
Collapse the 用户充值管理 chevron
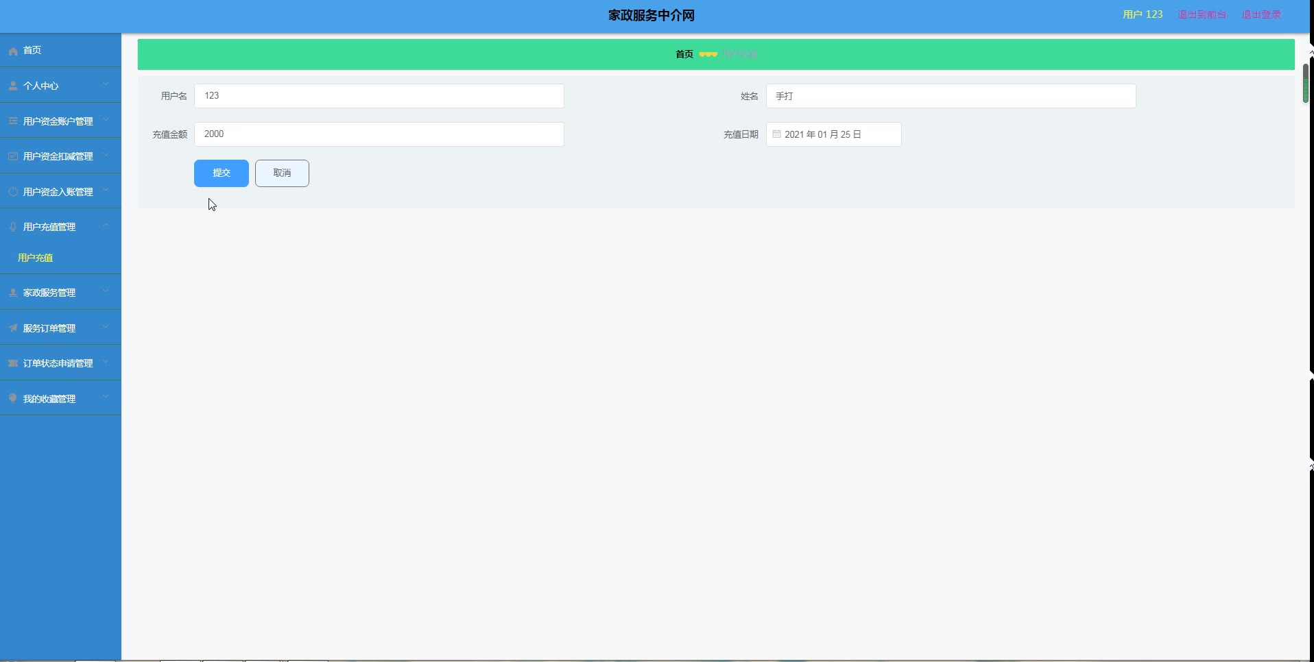[x=106, y=225]
